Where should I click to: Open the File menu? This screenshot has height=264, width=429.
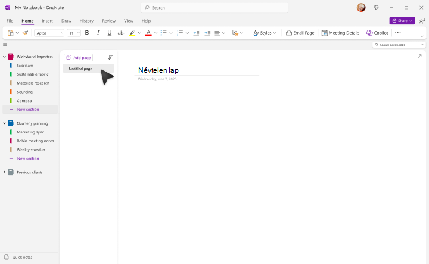point(10,21)
